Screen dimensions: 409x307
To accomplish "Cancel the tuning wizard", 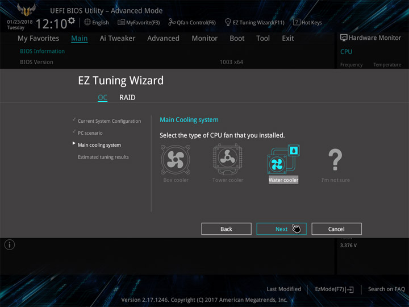I will (336, 229).
